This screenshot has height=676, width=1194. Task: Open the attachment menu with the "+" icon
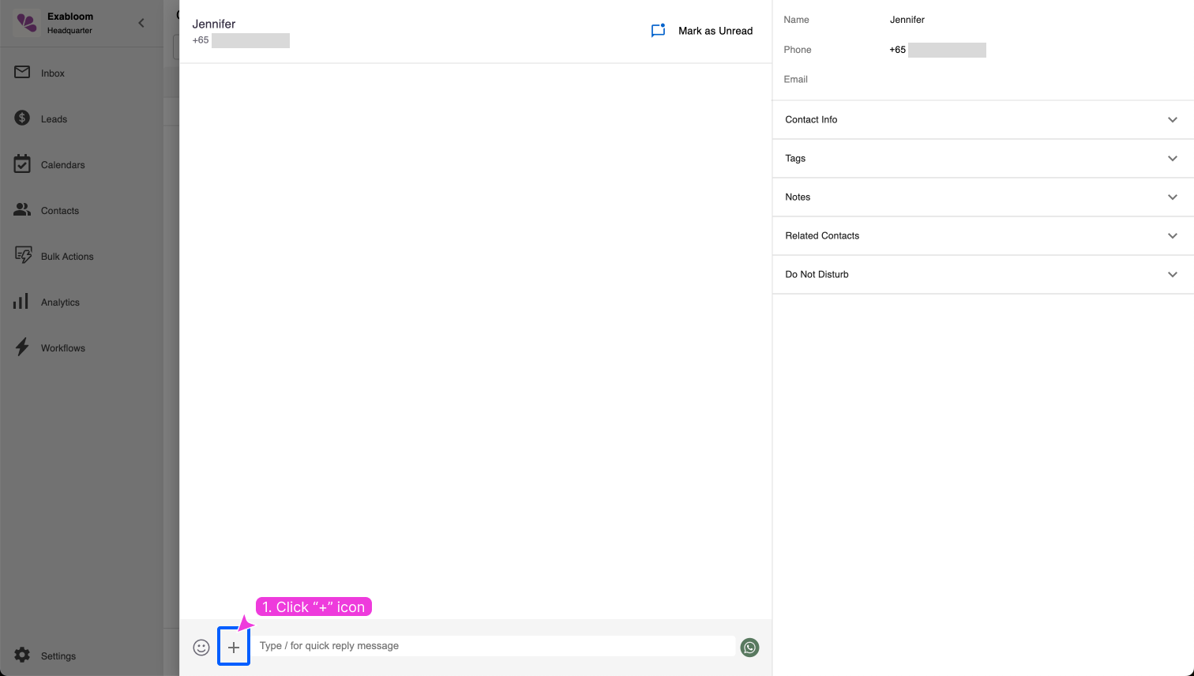pos(234,647)
